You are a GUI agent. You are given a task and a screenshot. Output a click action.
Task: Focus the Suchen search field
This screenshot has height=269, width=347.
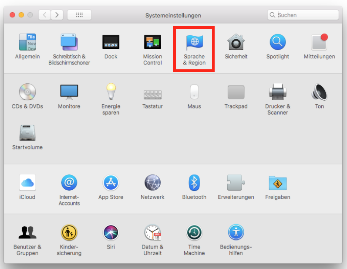303,15
